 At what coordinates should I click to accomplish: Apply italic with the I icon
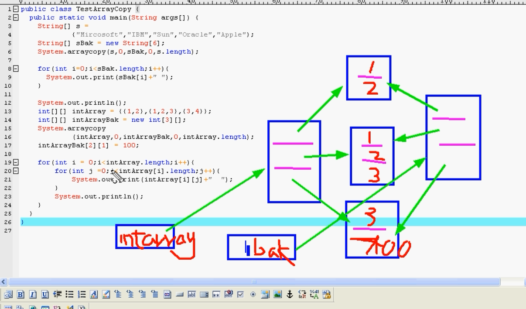(x=33, y=295)
